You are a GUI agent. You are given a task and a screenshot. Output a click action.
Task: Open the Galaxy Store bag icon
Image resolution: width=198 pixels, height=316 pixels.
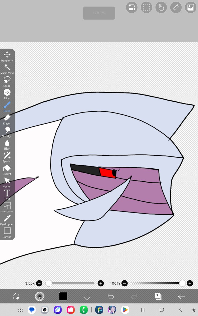[x=70, y=310]
